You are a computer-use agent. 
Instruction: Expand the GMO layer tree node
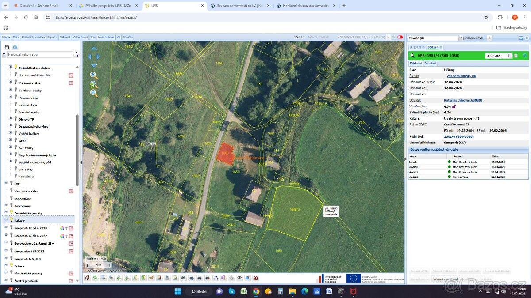click(x=10, y=140)
